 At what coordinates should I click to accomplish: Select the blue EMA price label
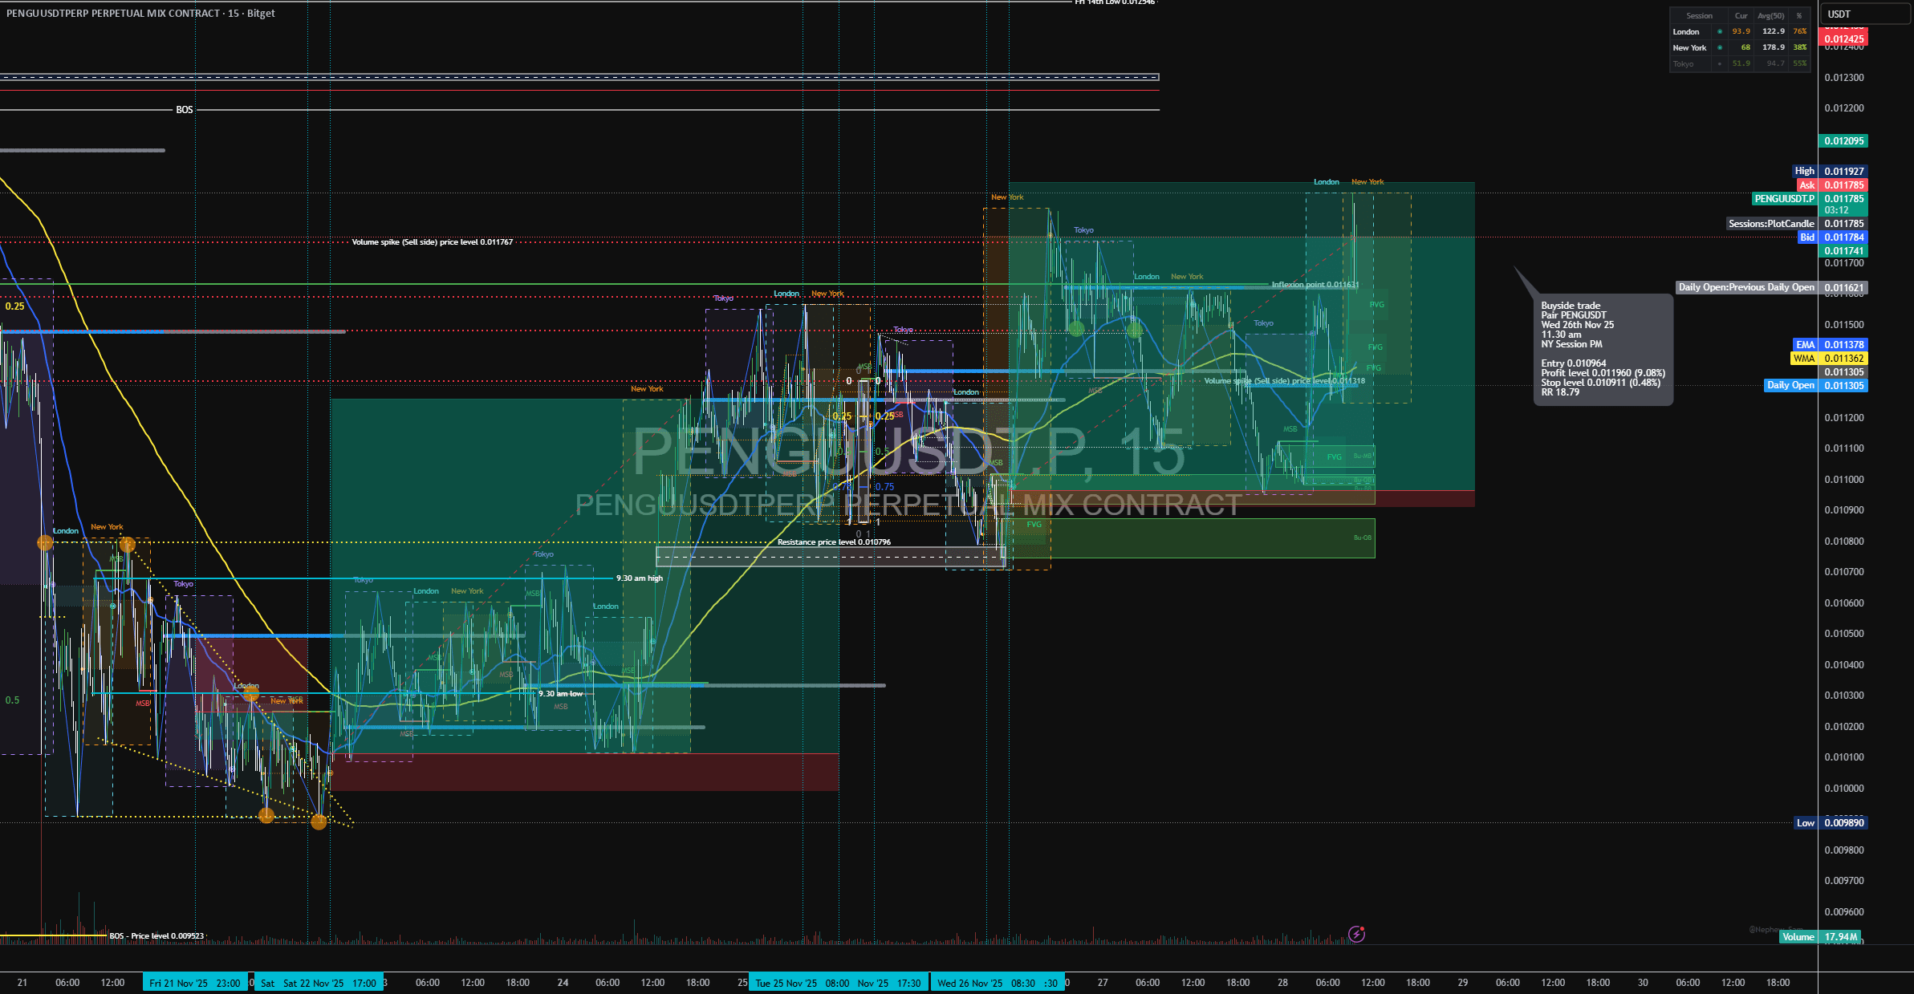pos(1829,345)
